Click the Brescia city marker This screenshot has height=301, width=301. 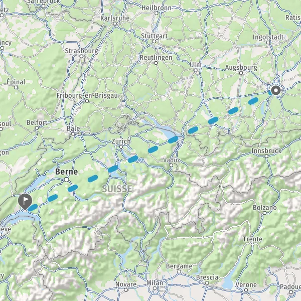[x=207, y=283]
